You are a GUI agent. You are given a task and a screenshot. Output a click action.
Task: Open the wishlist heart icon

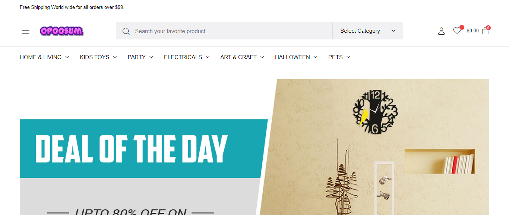tap(457, 31)
